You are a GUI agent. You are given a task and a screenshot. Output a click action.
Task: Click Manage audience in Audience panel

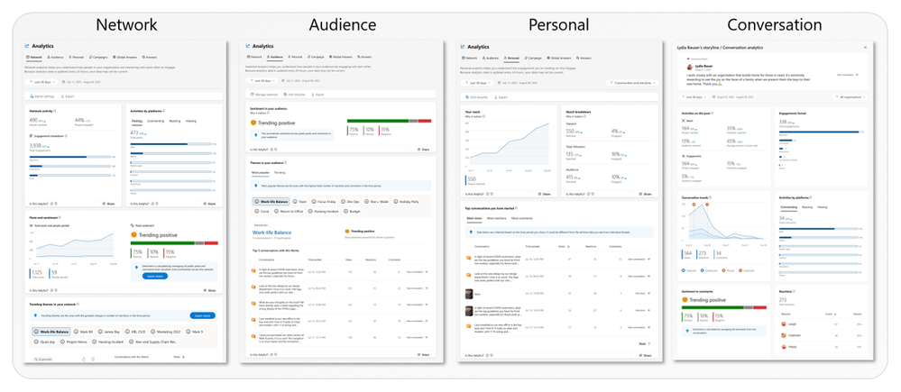(263, 94)
